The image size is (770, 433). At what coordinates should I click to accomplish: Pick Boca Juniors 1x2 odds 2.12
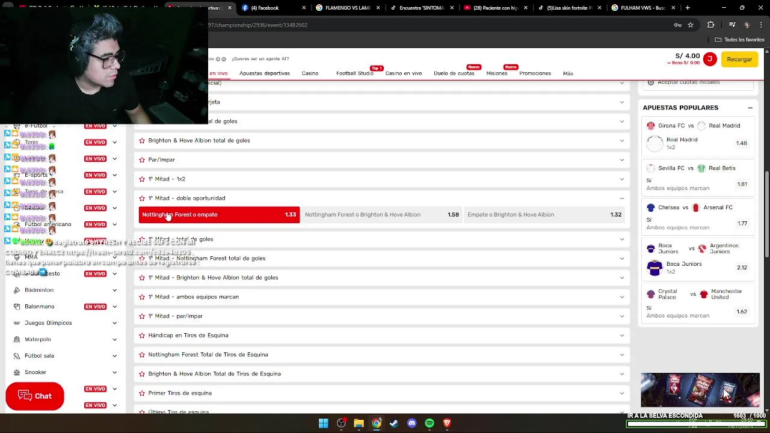point(742,268)
